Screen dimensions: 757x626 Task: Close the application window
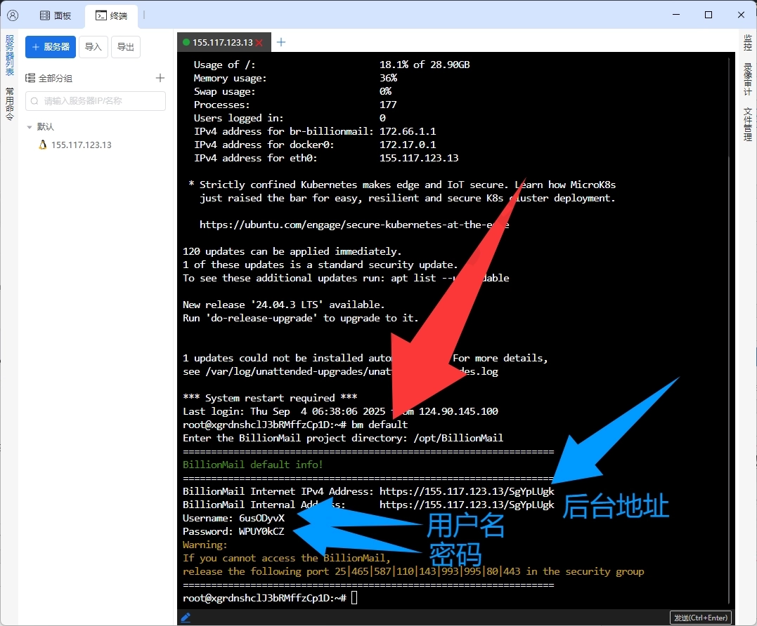point(741,15)
